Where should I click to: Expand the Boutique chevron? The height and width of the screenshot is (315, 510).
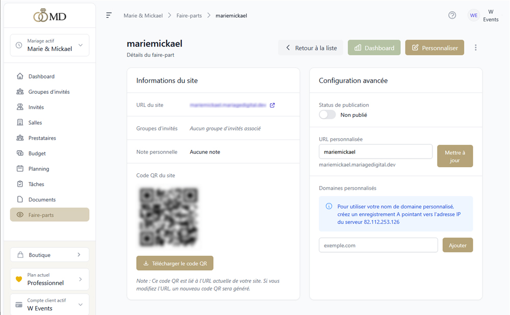point(79,255)
